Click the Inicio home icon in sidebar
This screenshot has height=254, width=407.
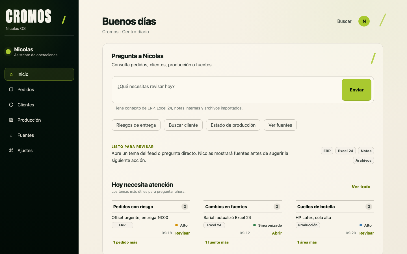tap(11, 75)
